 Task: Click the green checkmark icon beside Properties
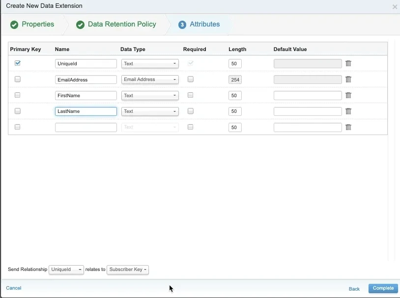click(14, 25)
